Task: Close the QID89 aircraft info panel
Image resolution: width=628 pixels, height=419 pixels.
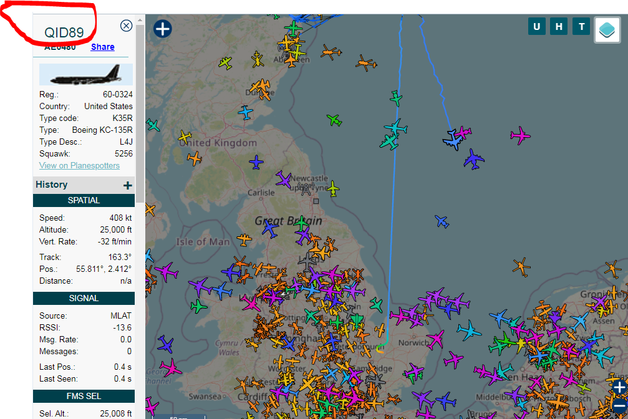Action: [126, 26]
